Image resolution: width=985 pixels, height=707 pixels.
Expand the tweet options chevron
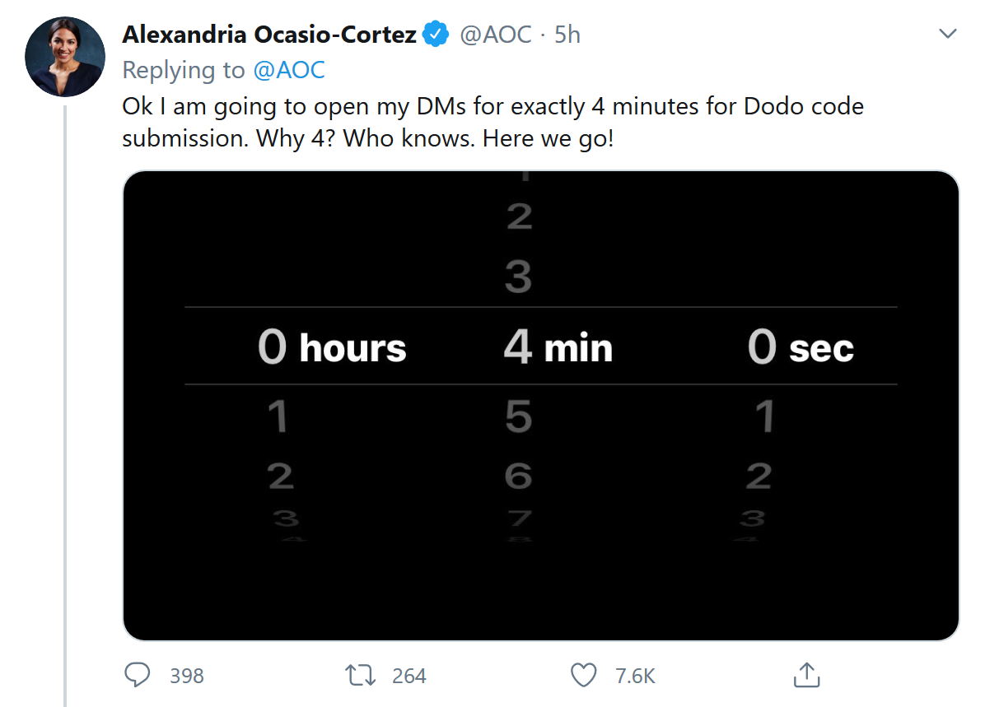tap(948, 35)
